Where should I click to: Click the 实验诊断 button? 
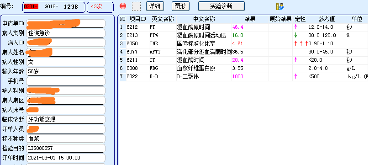(221, 6)
